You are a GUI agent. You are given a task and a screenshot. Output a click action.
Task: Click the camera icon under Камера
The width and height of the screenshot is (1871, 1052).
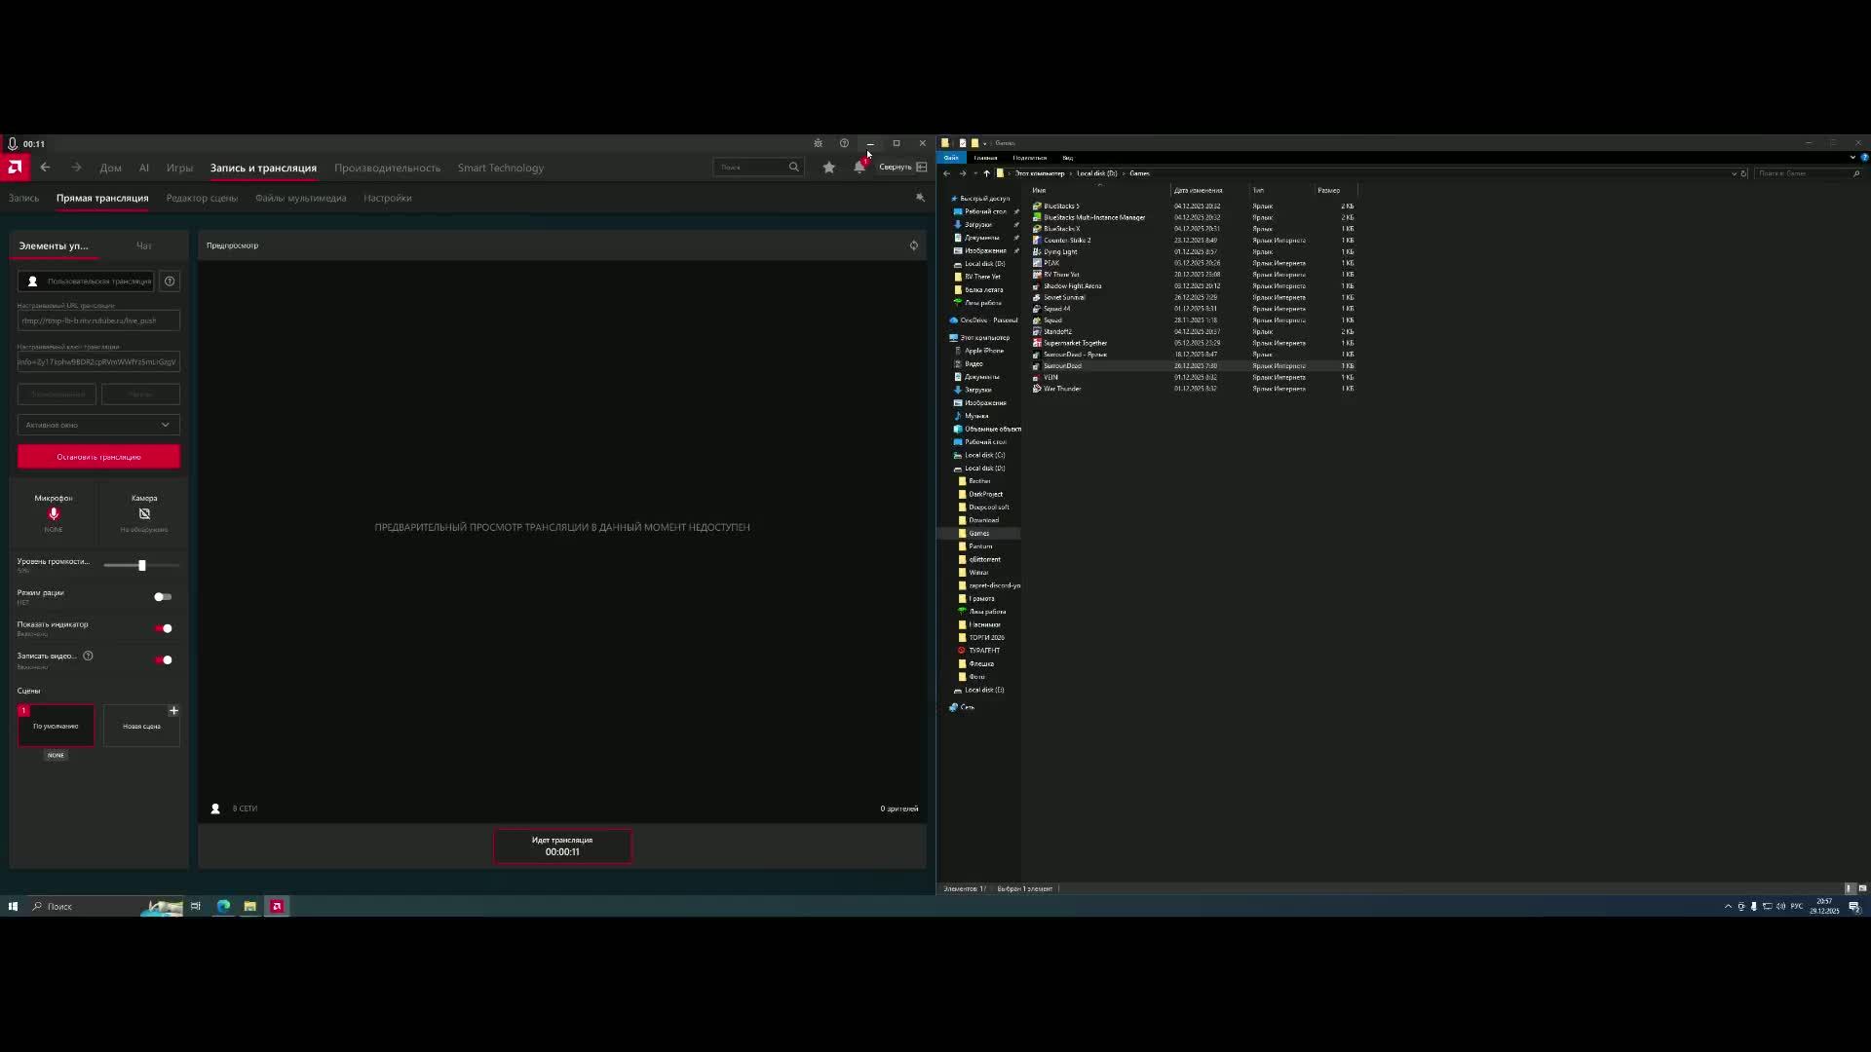(x=144, y=513)
